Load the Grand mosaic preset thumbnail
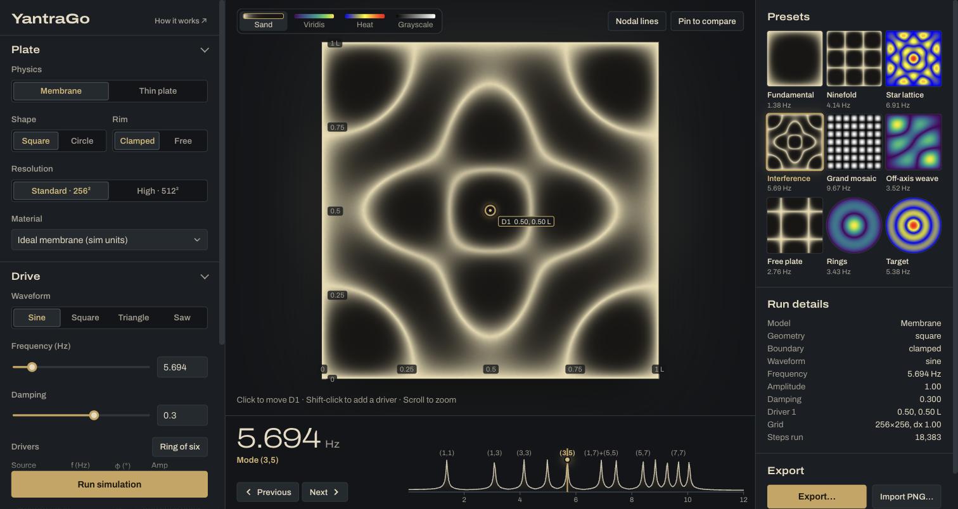The height and width of the screenshot is (509, 958). coord(854,142)
